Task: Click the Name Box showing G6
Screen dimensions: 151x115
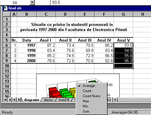Action: pyautogui.click(x=15, y=2)
